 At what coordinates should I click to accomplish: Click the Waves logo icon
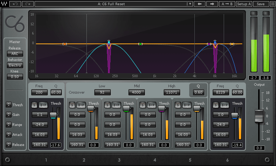pos(4,4)
